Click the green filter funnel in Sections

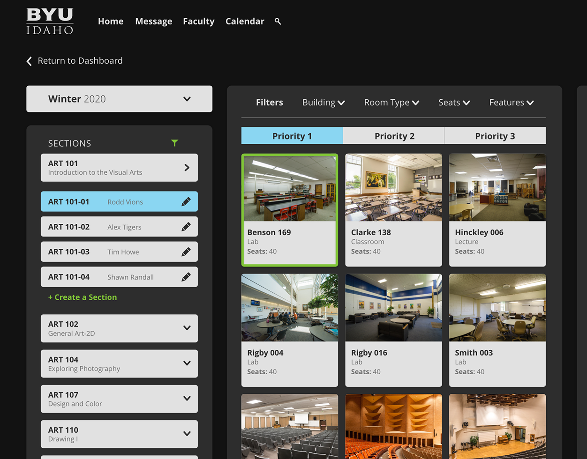click(x=174, y=143)
